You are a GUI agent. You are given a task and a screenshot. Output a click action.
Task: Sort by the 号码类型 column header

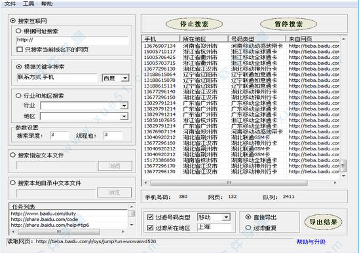pyautogui.click(x=257, y=39)
